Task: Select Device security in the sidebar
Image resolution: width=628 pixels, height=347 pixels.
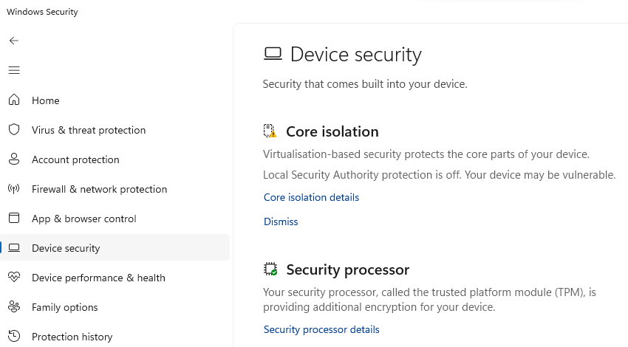Action: point(66,248)
